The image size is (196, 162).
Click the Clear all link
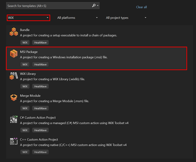tap(141, 7)
